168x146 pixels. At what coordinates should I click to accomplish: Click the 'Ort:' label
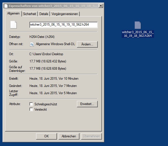(x=11, y=54)
